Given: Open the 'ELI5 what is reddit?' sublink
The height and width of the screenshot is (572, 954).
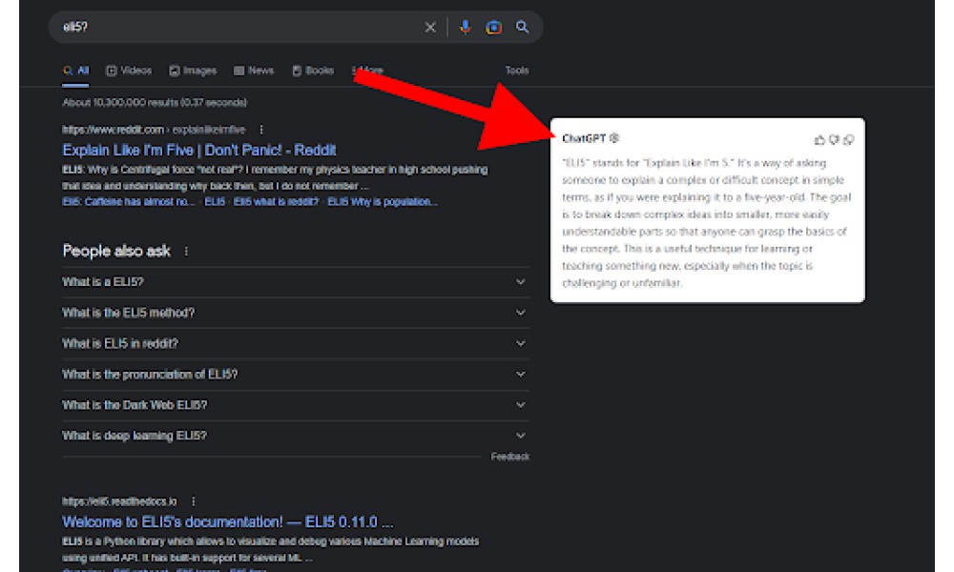Looking at the screenshot, I should point(277,202).
